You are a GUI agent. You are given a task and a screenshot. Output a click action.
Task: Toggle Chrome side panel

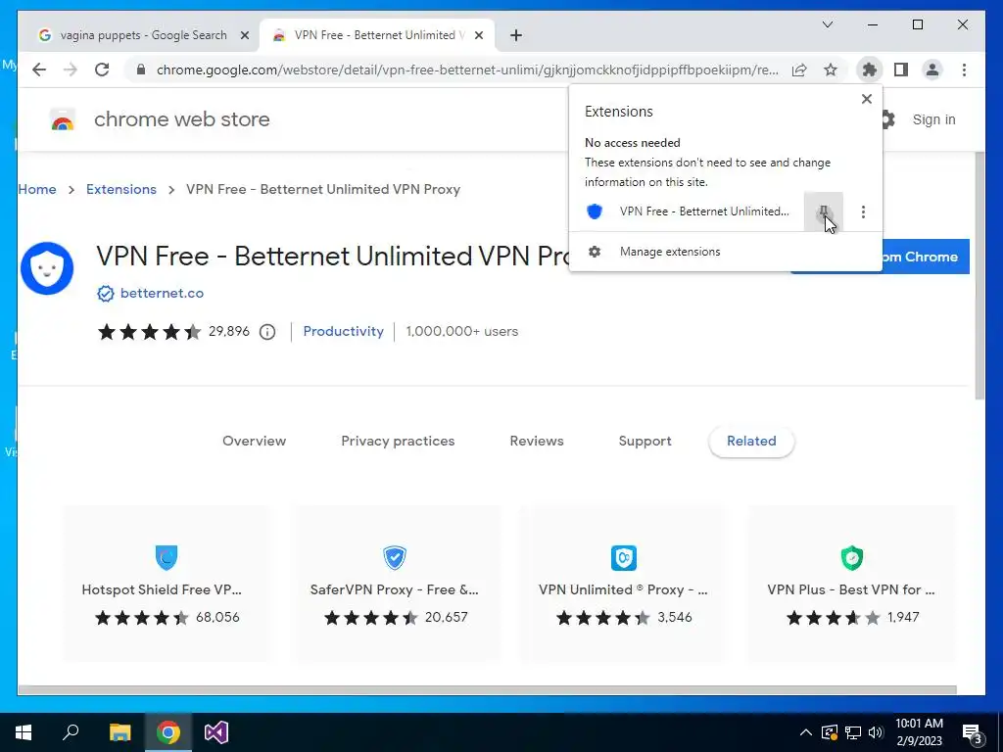[x=901, y=70]
